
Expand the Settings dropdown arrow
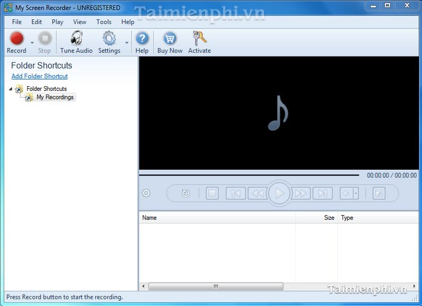point(127,43)
